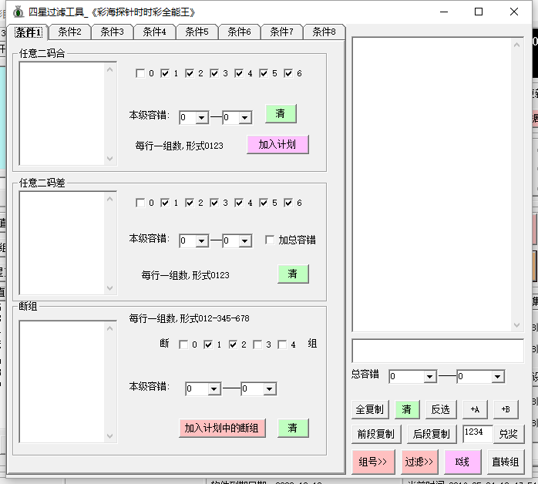538x484 pixels.
Task: Click the pink 加入计划 button
Action: [277, 144]
